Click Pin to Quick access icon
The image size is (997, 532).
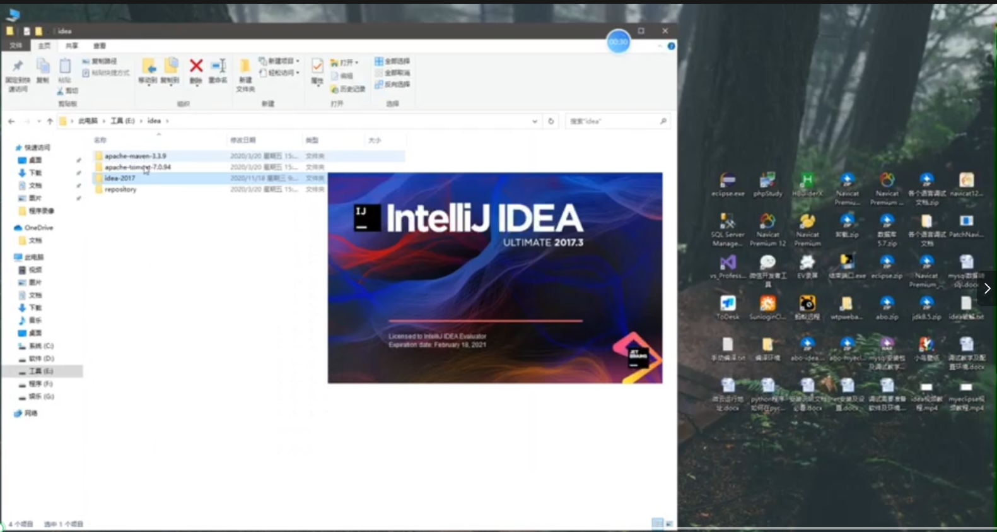click(x=18, y=67)
